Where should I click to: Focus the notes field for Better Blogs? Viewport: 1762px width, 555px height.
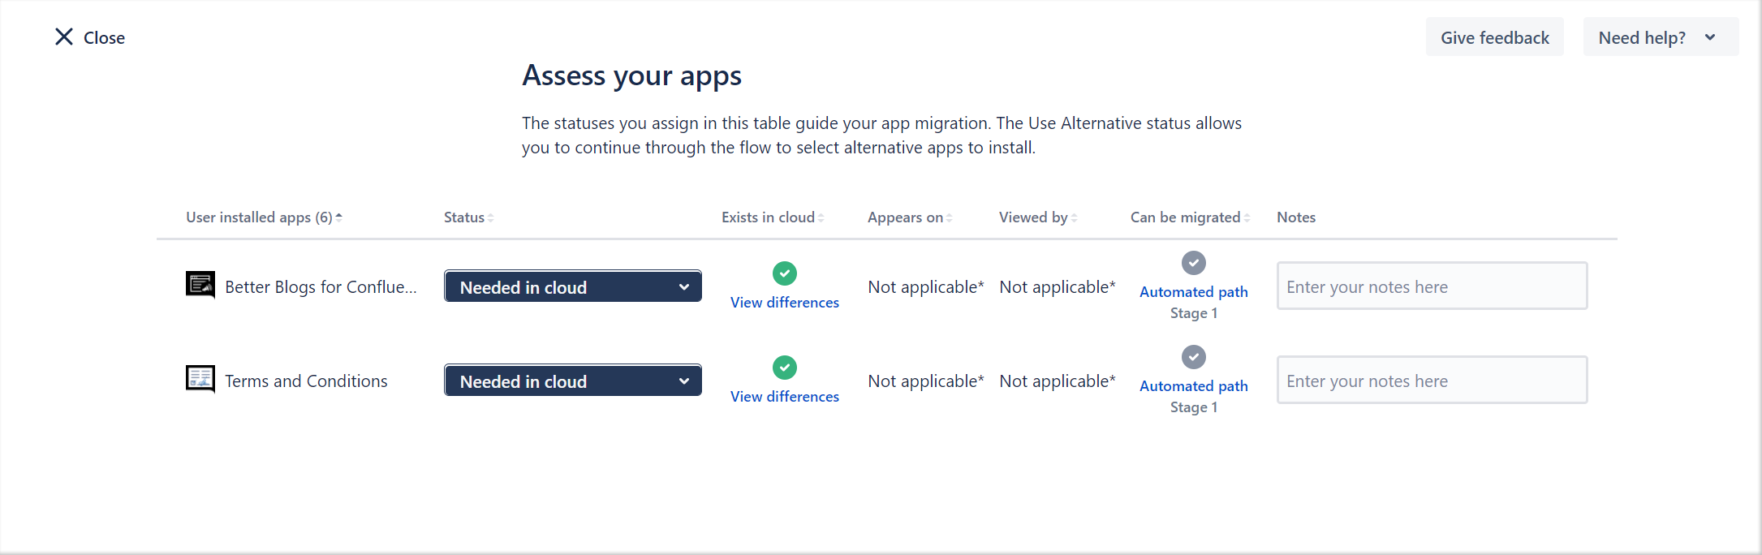click(x=1432, y=286)
